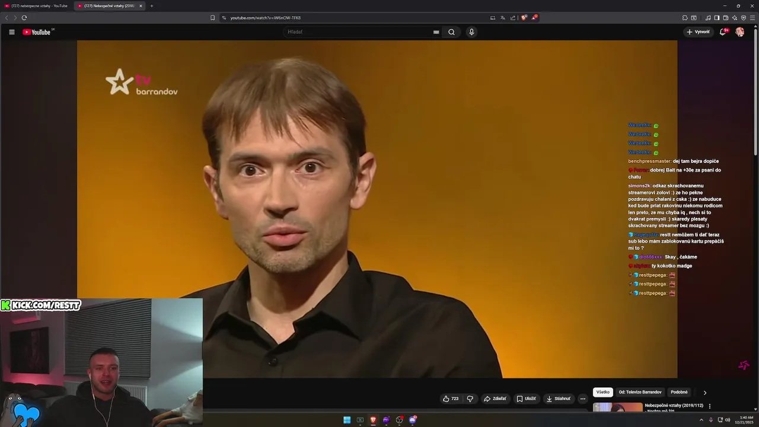Click the YouTube search magnifier button
The image size is (759, 427).
pyautogui.click(x=451, y=32)
